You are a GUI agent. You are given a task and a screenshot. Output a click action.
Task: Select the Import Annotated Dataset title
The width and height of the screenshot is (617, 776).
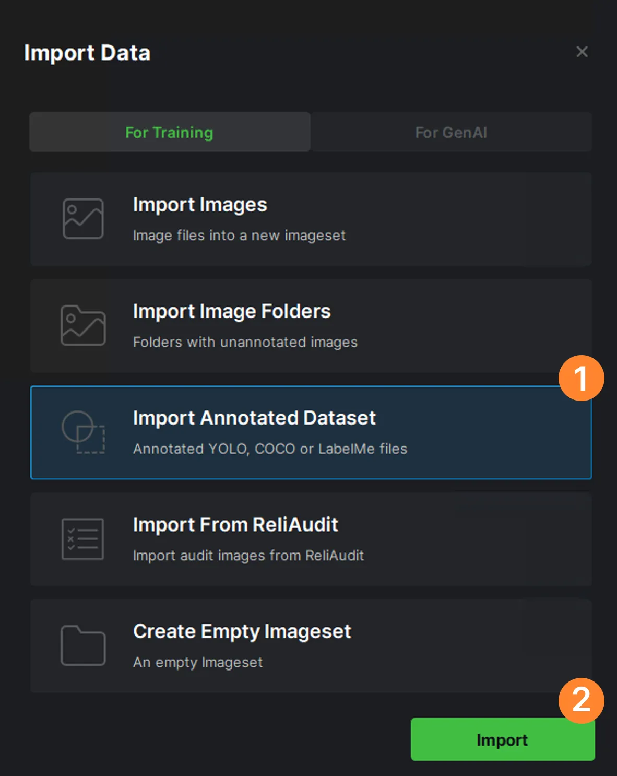254,418
